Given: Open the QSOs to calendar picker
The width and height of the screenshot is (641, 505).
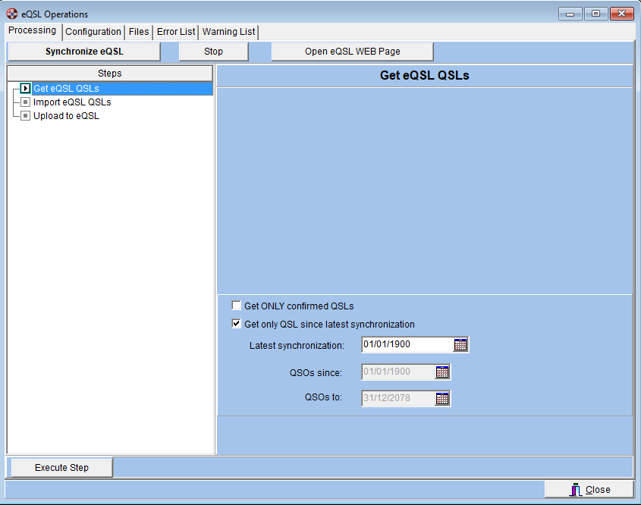Looking at the screenshot, I should coord(442,398).
